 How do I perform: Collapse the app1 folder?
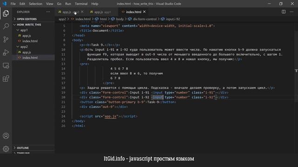pyautogui.click(x=34, y=30)
